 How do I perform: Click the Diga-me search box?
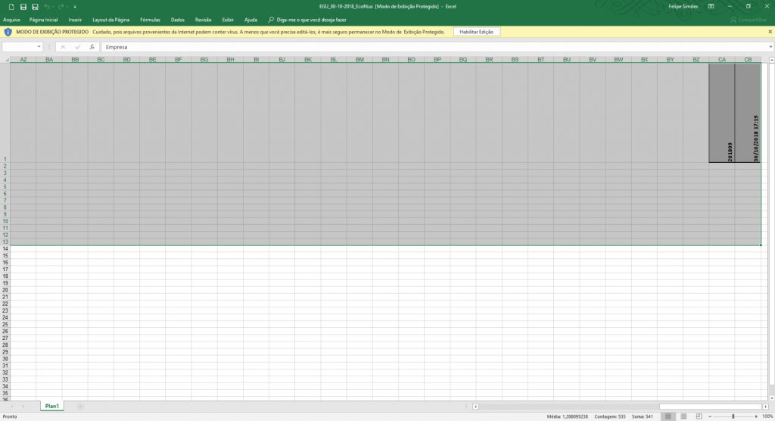pyautogui.click(x=307, y=20)
